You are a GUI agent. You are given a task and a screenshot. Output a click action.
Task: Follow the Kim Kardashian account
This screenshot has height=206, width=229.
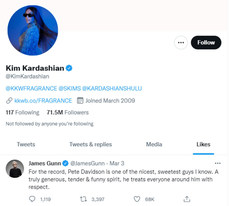point(206,43)
